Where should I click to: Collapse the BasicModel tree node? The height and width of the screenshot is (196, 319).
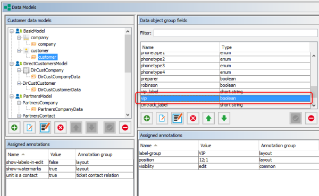(12, 31)
